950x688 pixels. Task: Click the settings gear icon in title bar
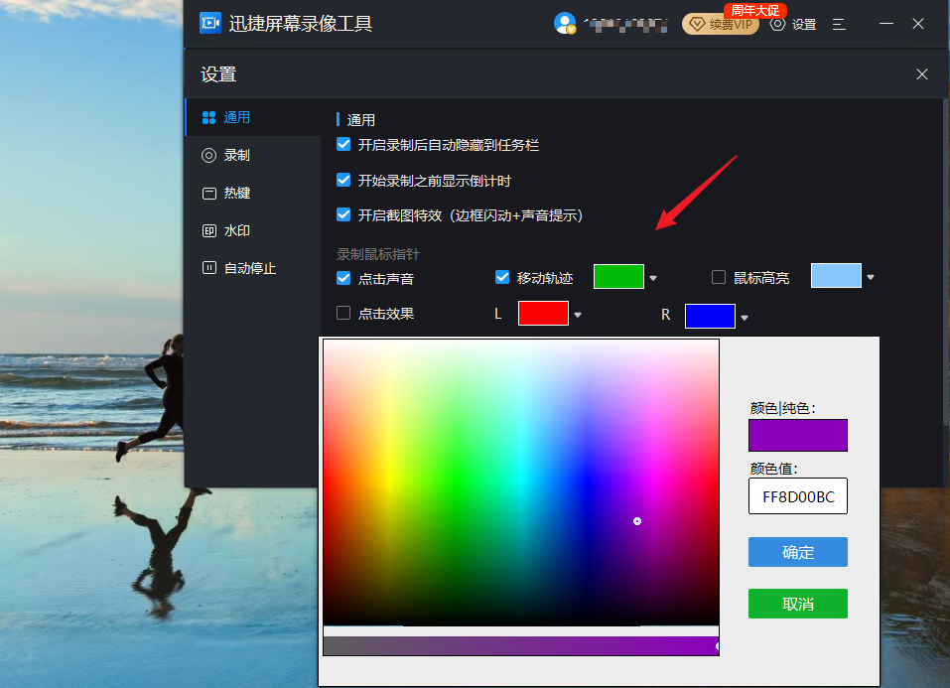click(778, 24)
